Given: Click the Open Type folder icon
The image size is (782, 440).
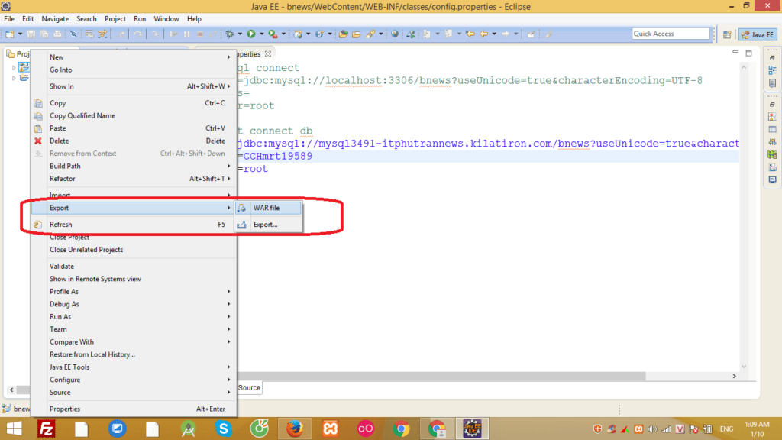Looking at the screenshot, I should pyautogui.click(x=343, y=34).
